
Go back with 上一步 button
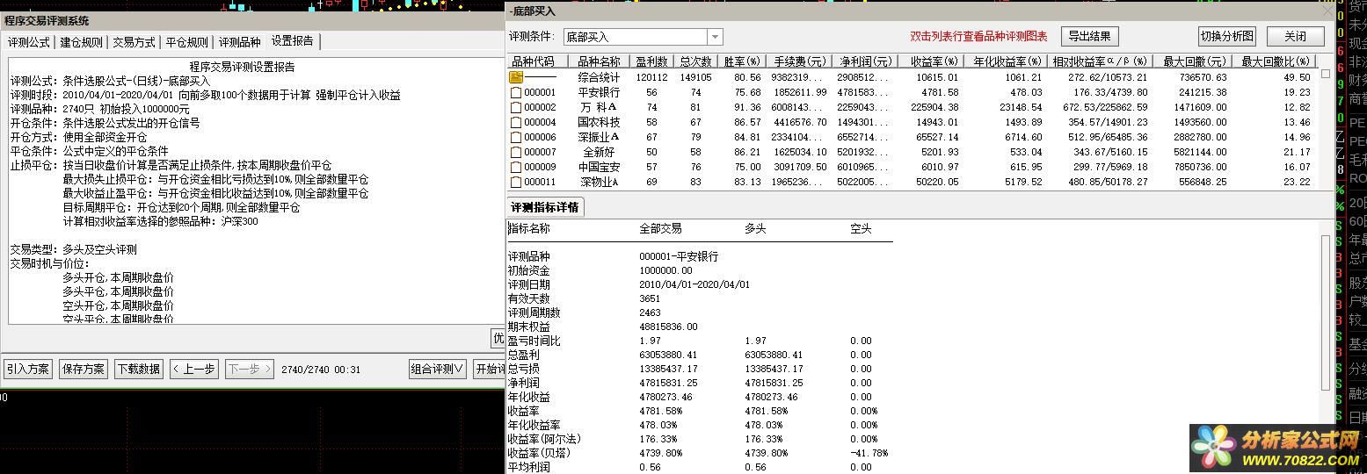click(193, 369)
